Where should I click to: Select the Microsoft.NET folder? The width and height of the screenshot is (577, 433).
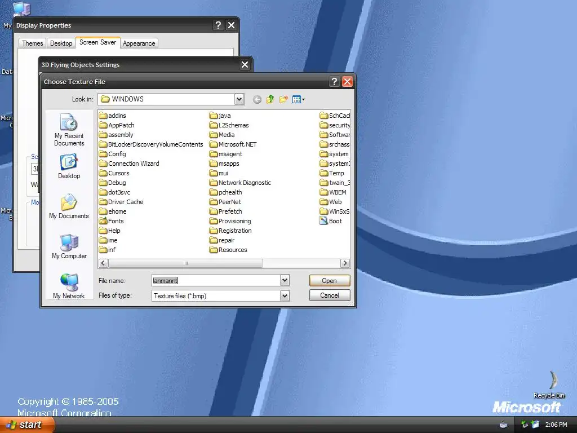coord(233,144)
